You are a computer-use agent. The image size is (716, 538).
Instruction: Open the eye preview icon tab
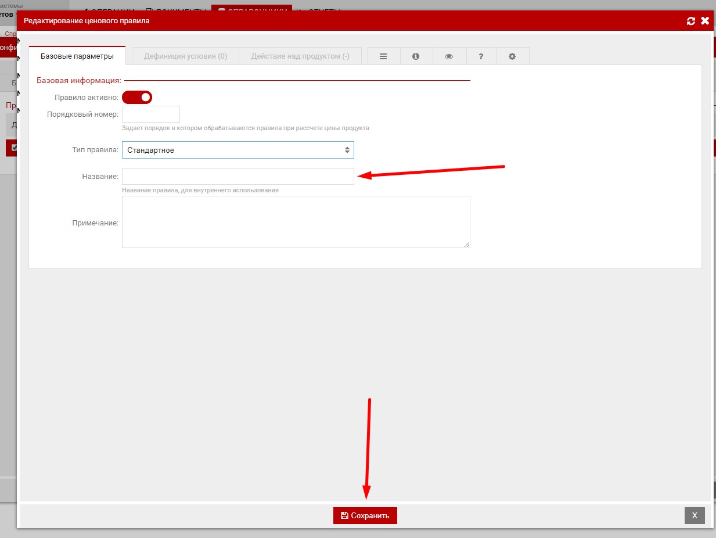click(448, 56)
